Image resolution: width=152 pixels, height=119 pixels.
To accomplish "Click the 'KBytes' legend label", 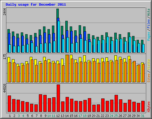I will 149,107.
